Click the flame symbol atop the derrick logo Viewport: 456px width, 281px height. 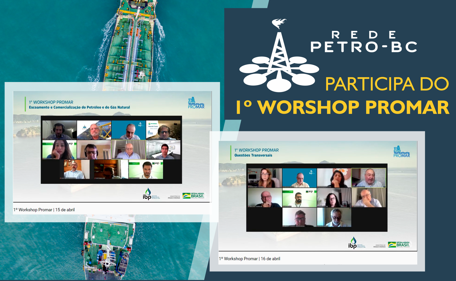[x=279, y=23]
